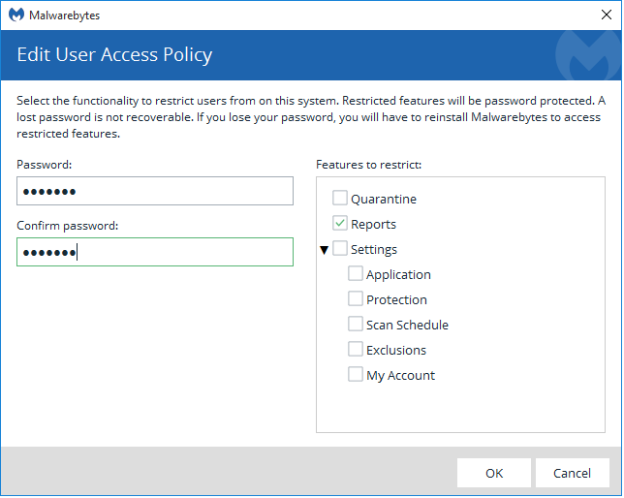The image size is (624, 498).
Task: Select the Protection label
Action: pos(397,300)
